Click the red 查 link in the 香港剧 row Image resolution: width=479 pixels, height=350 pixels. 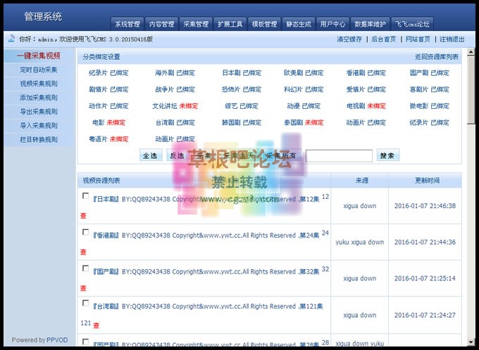coord(83,252)
